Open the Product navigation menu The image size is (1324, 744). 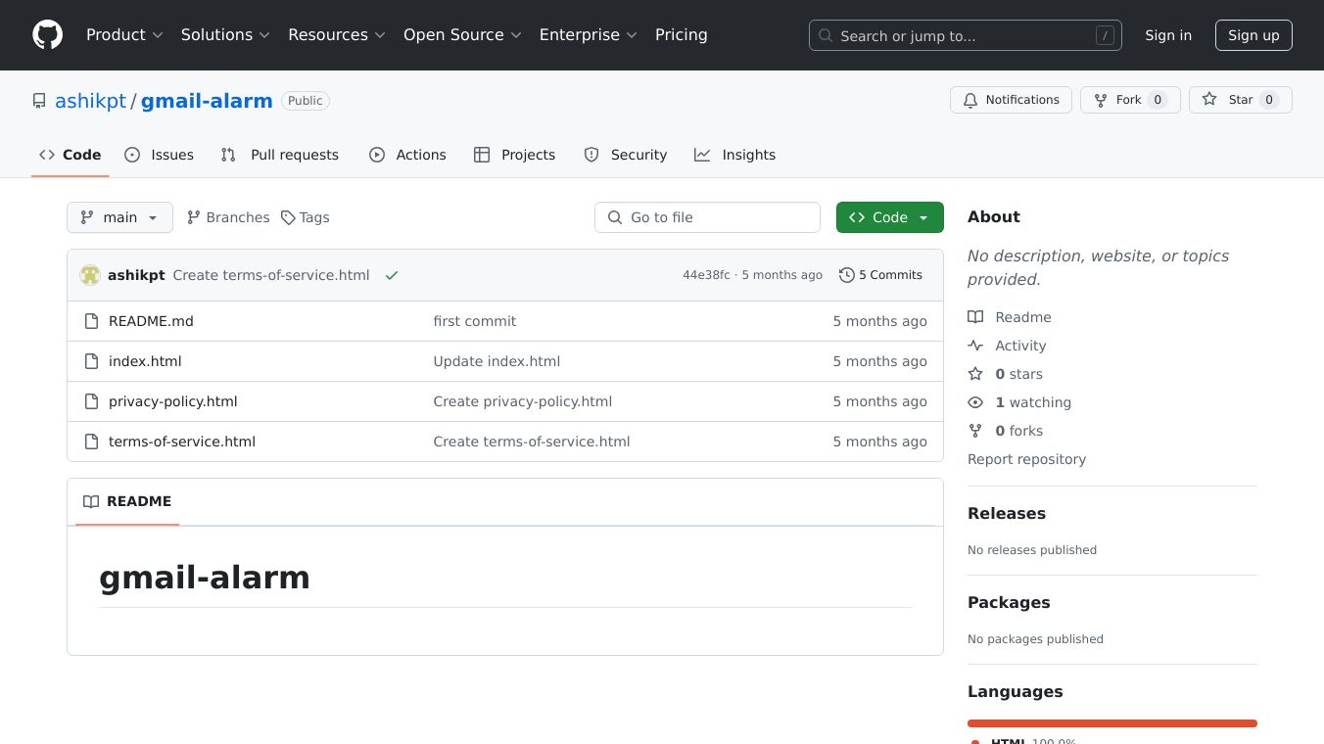(x=124, y=35)
